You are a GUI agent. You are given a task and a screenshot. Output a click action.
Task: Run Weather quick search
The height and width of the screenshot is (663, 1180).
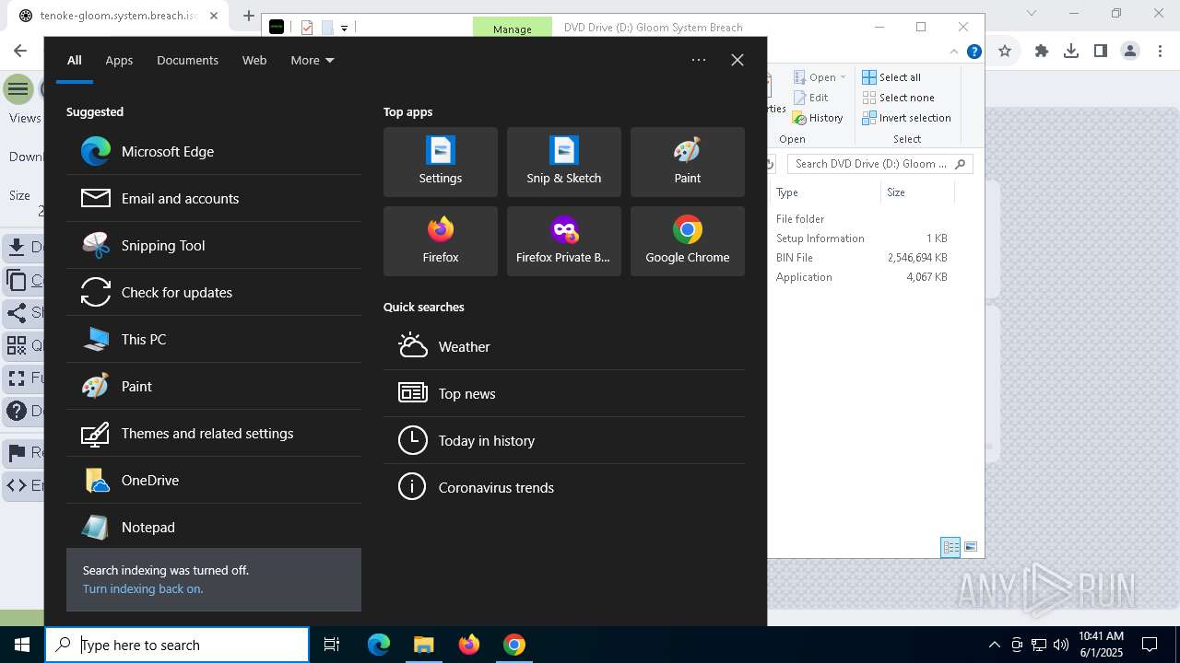coord(564,346)
